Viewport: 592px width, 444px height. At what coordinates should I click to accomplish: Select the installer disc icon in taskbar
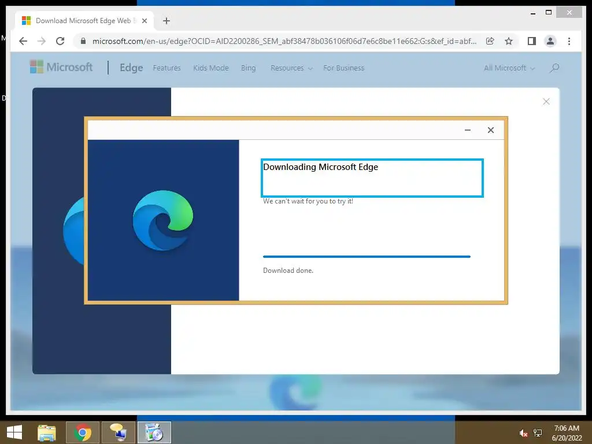pyautogui.click(x=154, y=432)
